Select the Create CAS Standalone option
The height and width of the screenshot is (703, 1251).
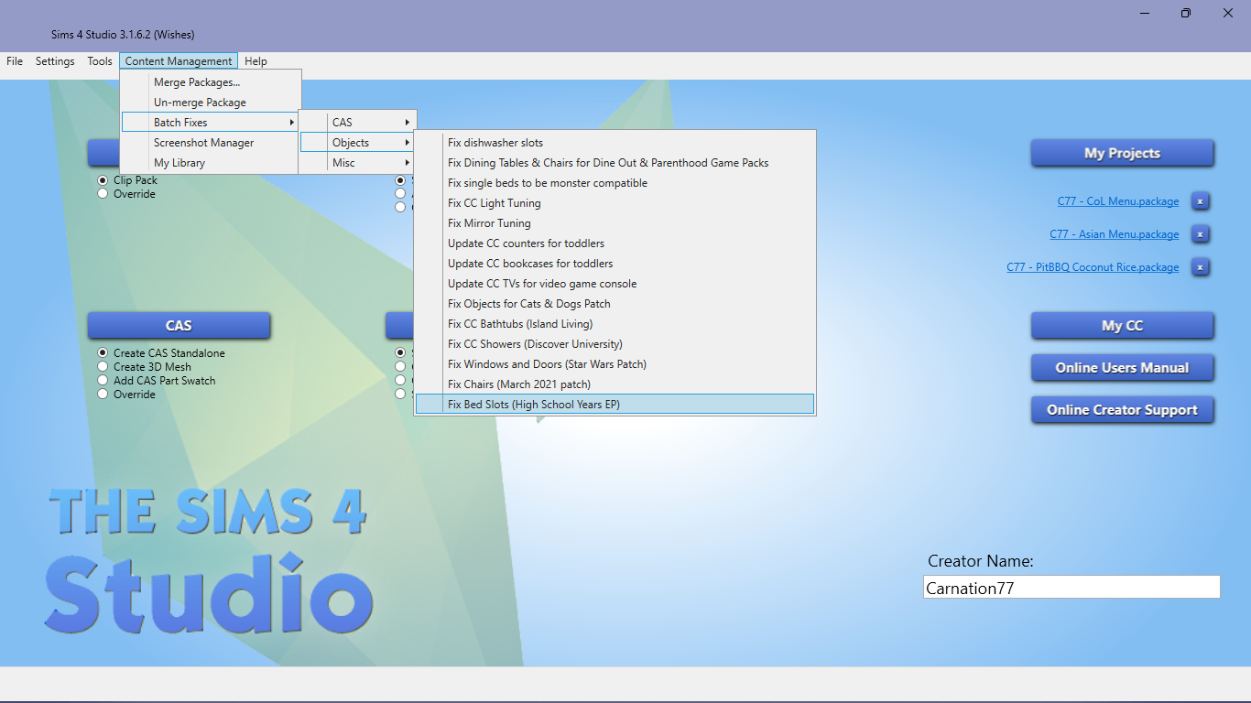point(103,353)
